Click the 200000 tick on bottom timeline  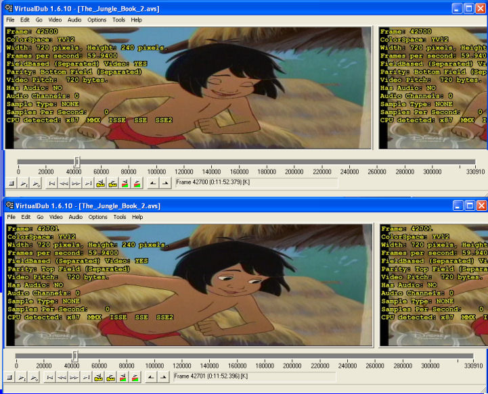point(292,366)
